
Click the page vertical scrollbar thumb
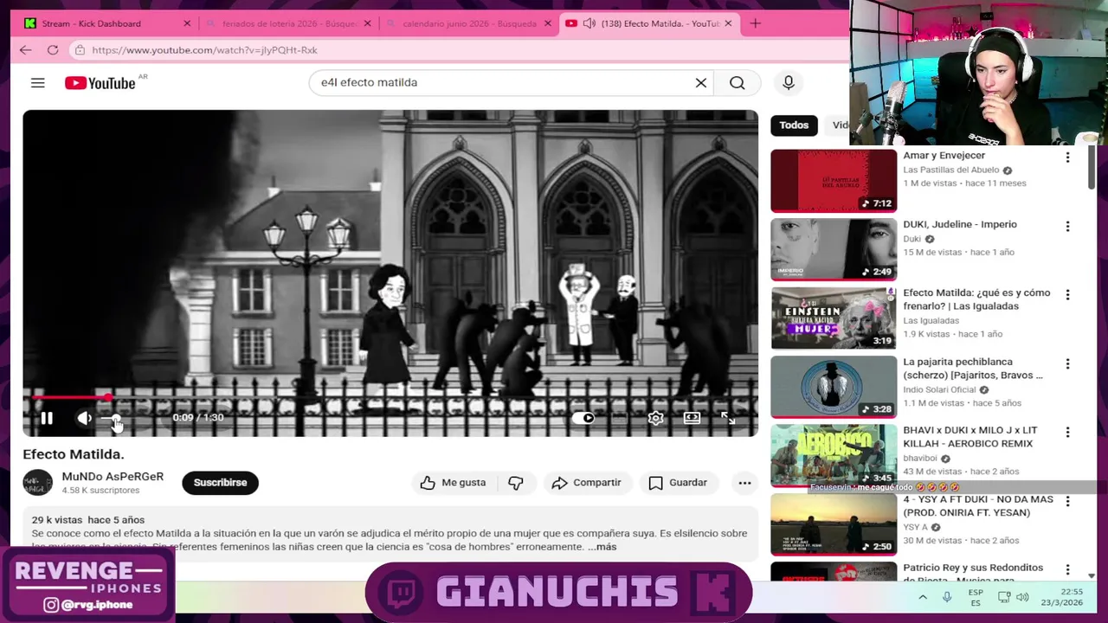[1092, 167]
